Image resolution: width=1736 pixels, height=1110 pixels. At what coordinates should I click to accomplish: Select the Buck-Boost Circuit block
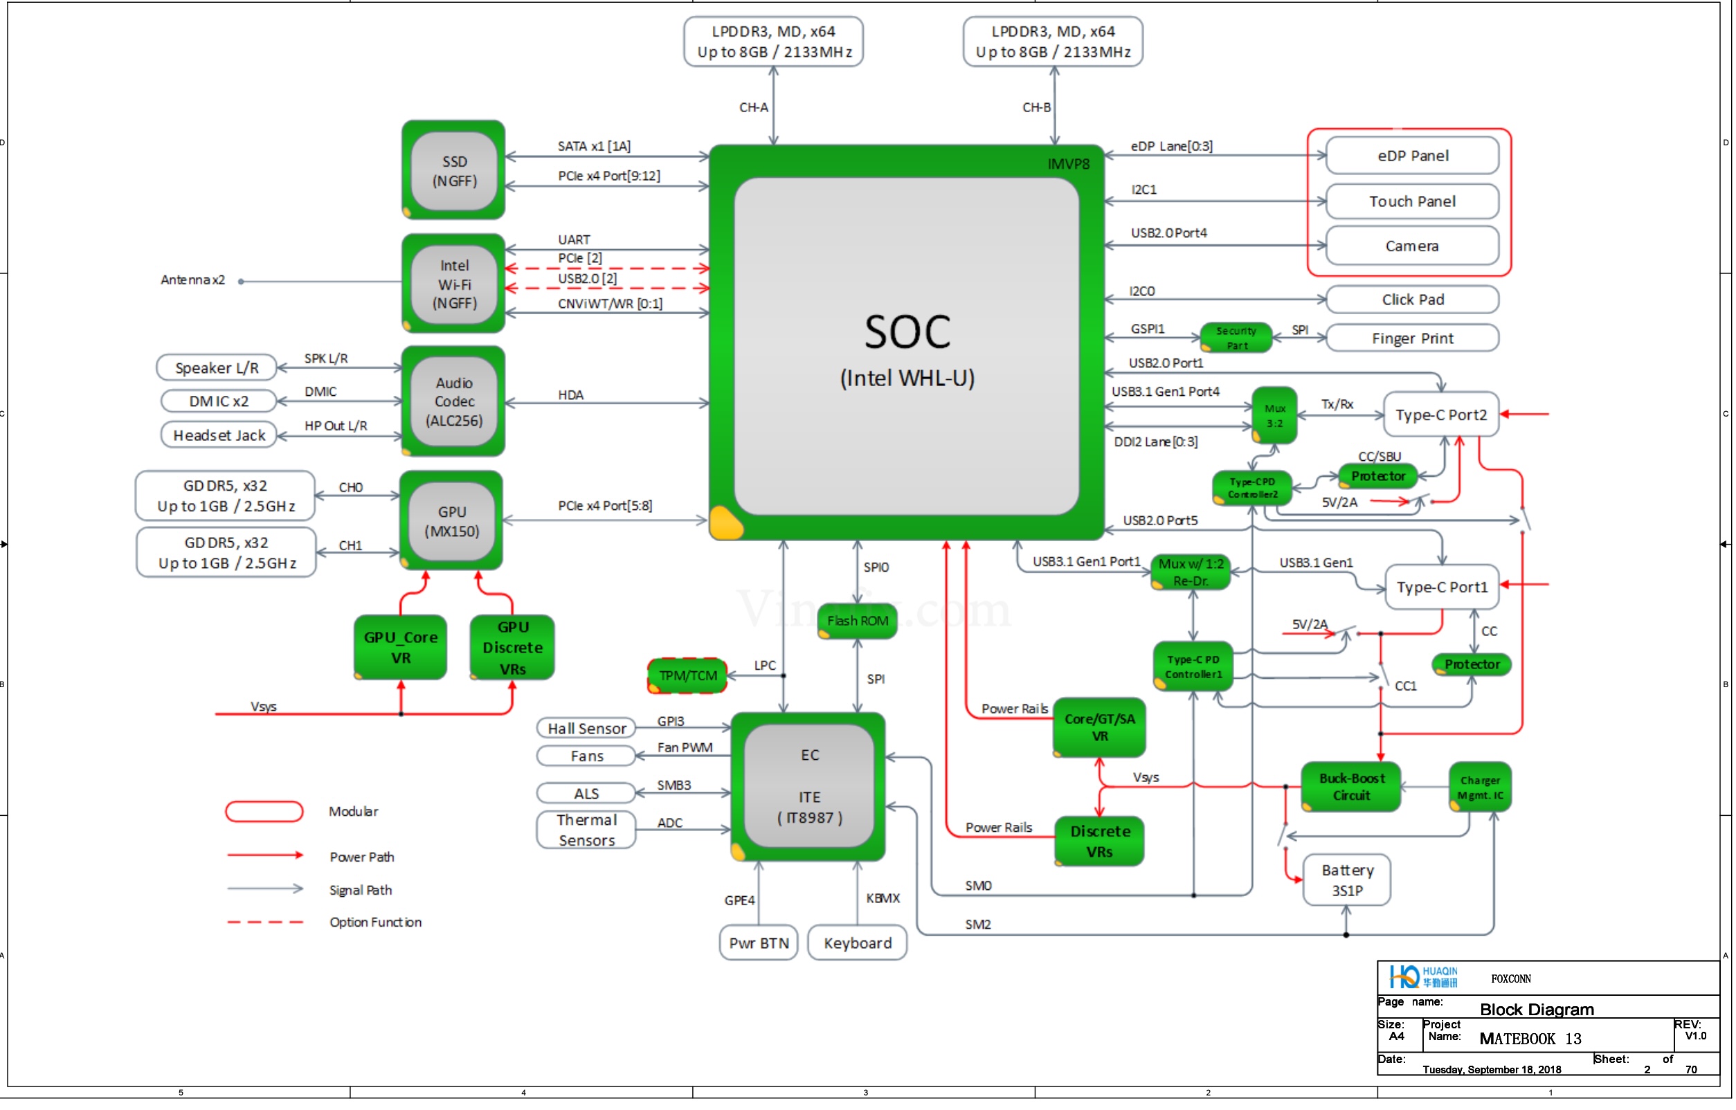pyautogui.click(x=1351, y=787)
